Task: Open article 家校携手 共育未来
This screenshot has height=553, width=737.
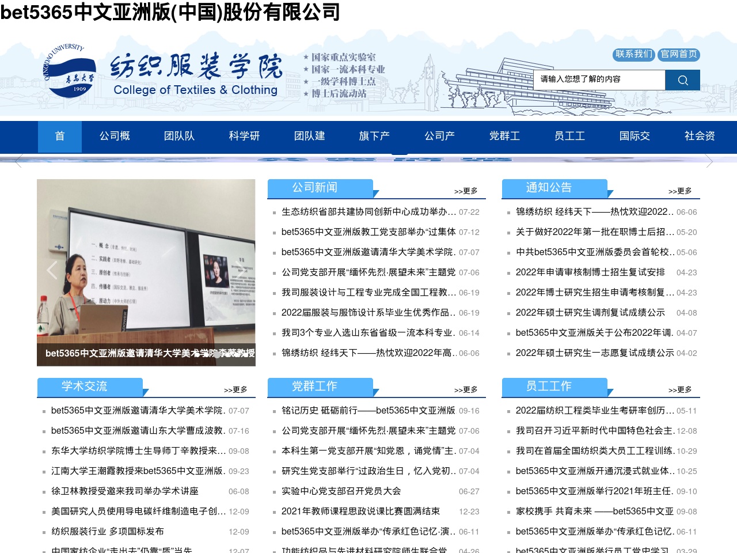Action: tap(595, 512)
